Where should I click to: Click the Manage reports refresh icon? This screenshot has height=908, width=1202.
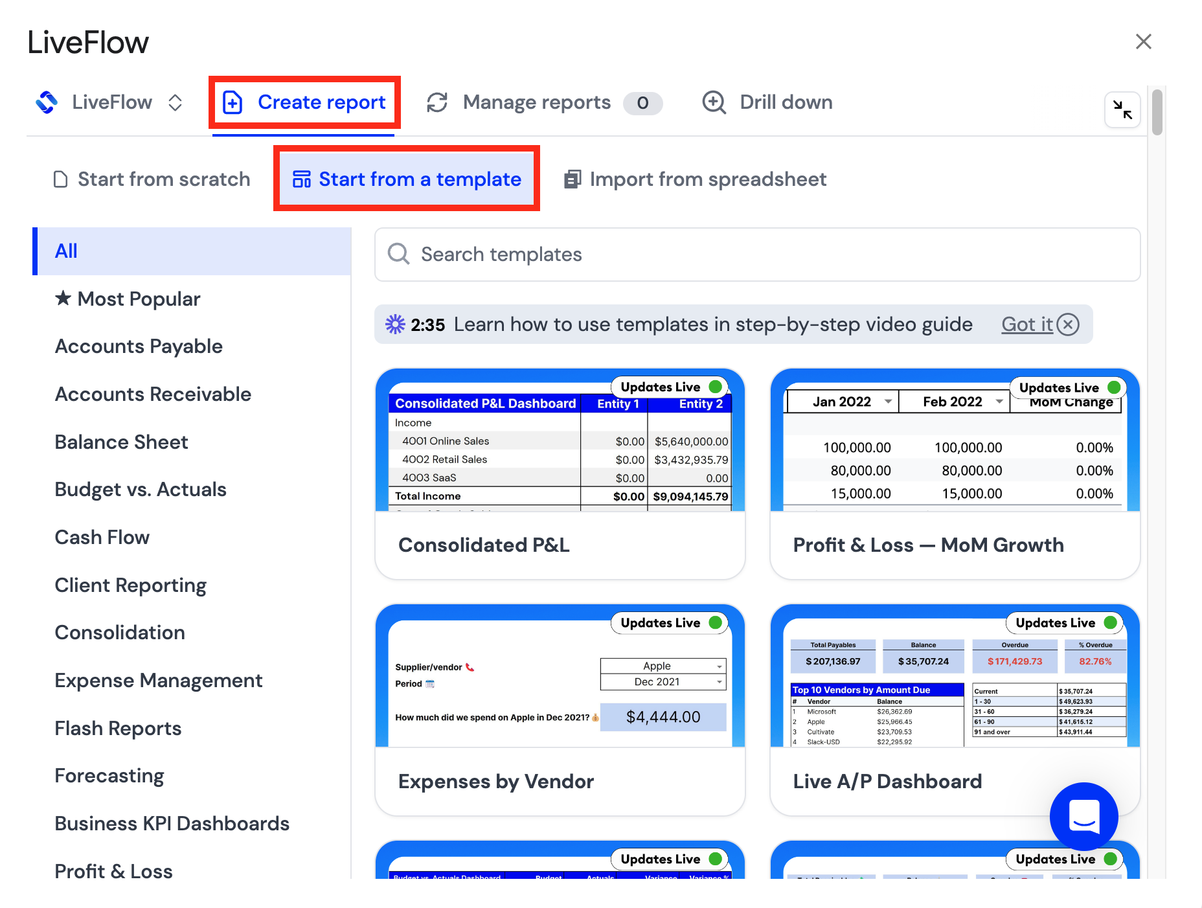[x=437, y=102]
